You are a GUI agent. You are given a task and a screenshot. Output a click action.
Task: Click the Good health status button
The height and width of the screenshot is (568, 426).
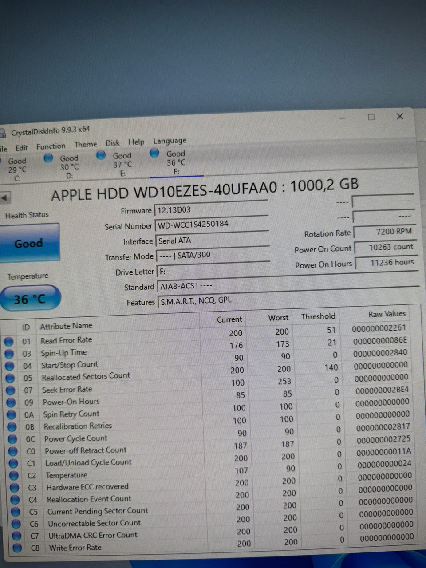pos(29,243)
